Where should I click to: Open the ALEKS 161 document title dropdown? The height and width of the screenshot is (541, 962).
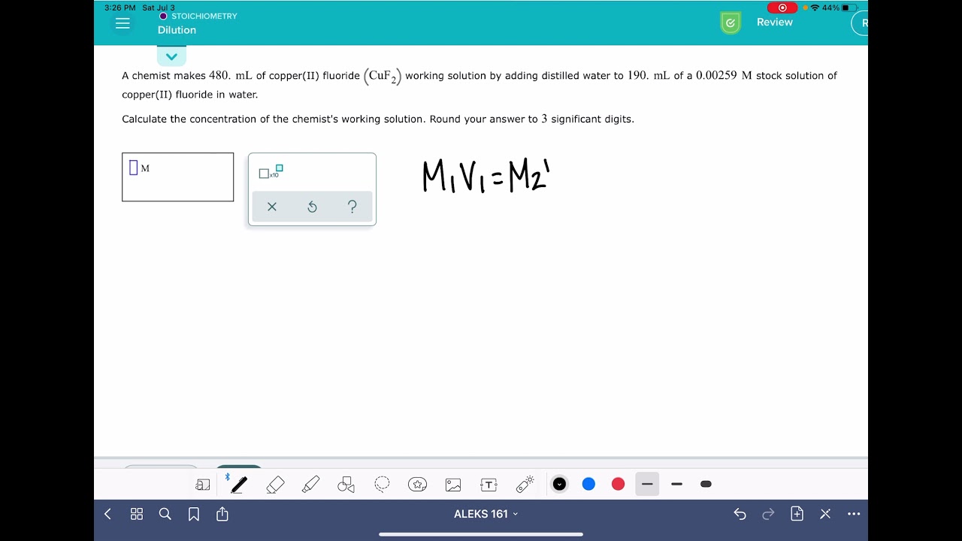[486, 514]
